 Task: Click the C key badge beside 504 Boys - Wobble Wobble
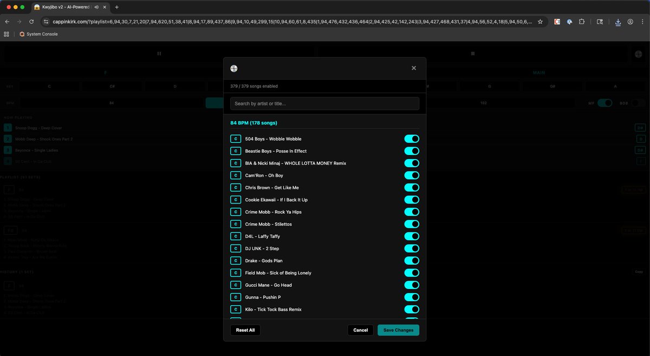pyautogui.click(x=236, y=139)
